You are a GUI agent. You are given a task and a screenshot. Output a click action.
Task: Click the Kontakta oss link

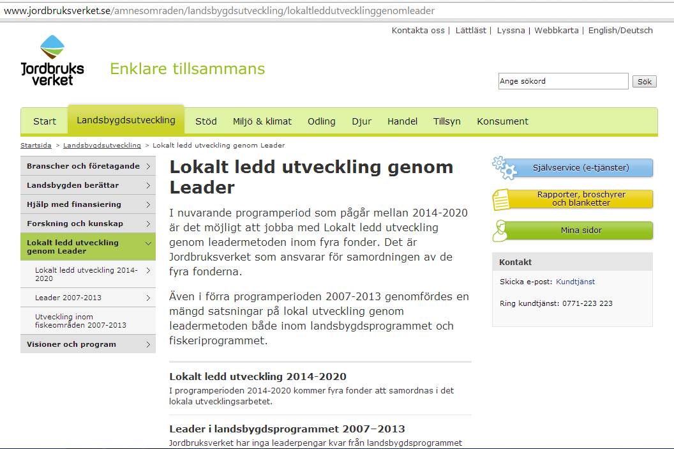tap(418, 31)
